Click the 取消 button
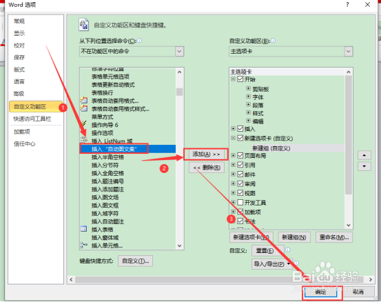This screenshot has height=302, width=381. click(x=358, y=292)
